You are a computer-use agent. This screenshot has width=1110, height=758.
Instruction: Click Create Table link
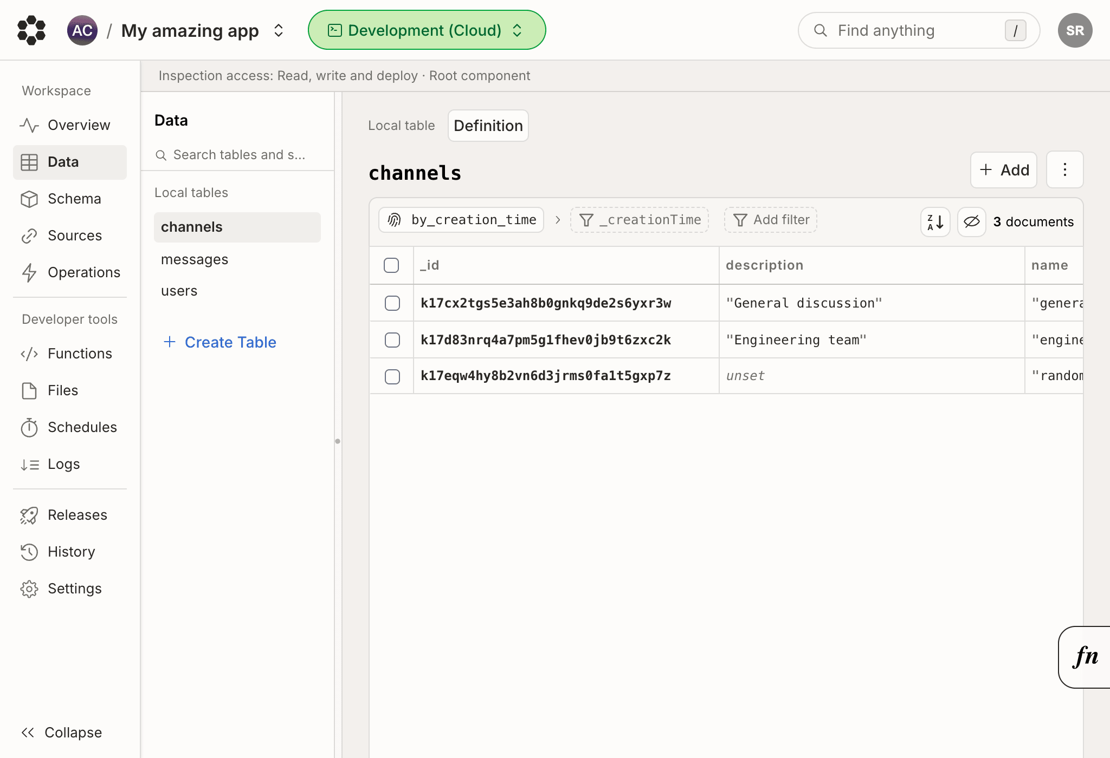tap(220, 342)
